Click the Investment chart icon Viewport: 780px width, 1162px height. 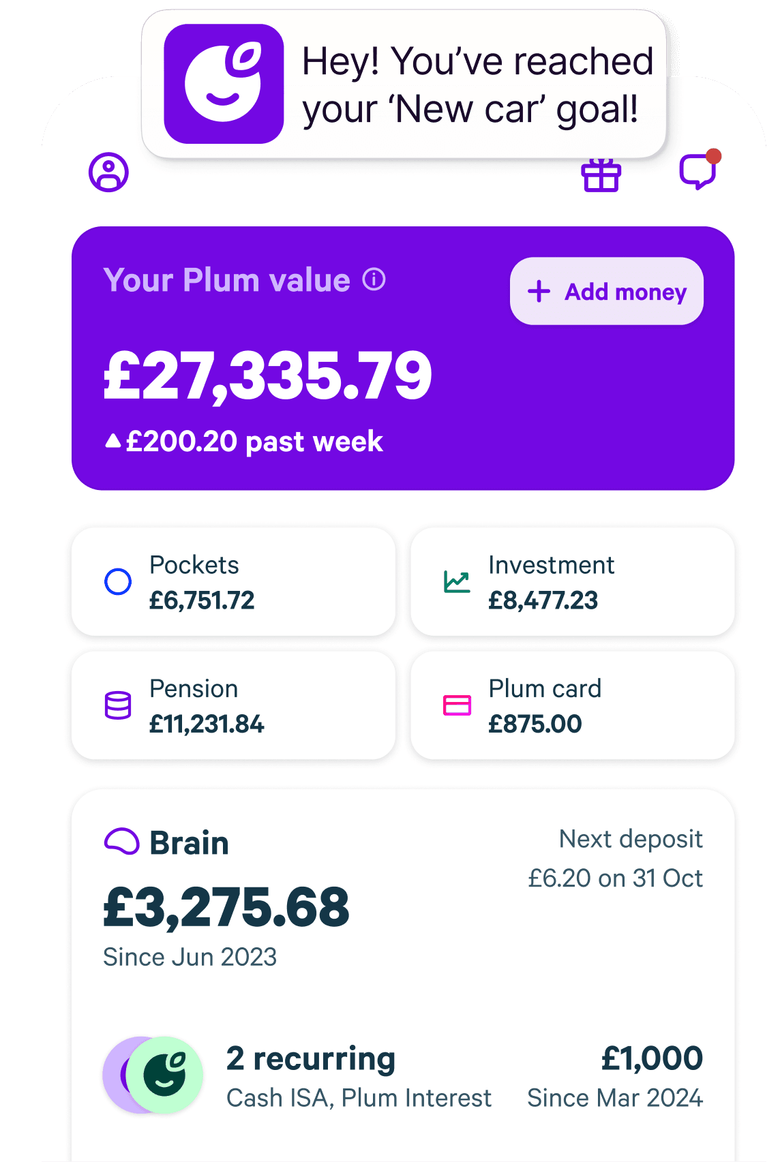pyautogui.click(x=457, y=582)
